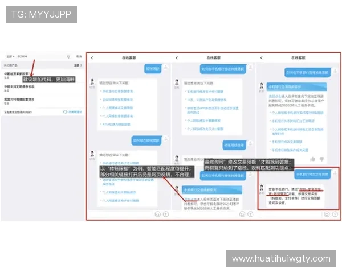The height and width of the screenshot is (273, 342).
Task: Go back from the rightmost 在线客服 chat
Action: pos(261,58)
